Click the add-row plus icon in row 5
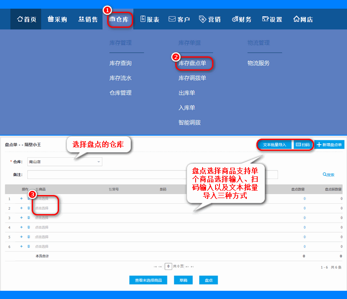 [21, 237]
